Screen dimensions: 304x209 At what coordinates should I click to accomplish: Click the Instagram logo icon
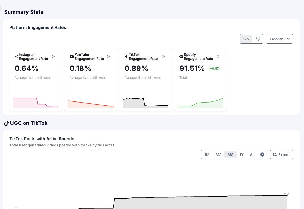pos(16,57)
